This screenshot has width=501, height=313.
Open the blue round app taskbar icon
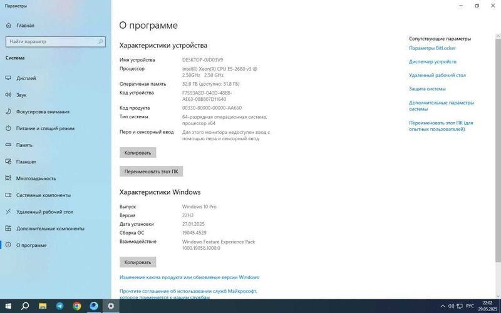94,306
